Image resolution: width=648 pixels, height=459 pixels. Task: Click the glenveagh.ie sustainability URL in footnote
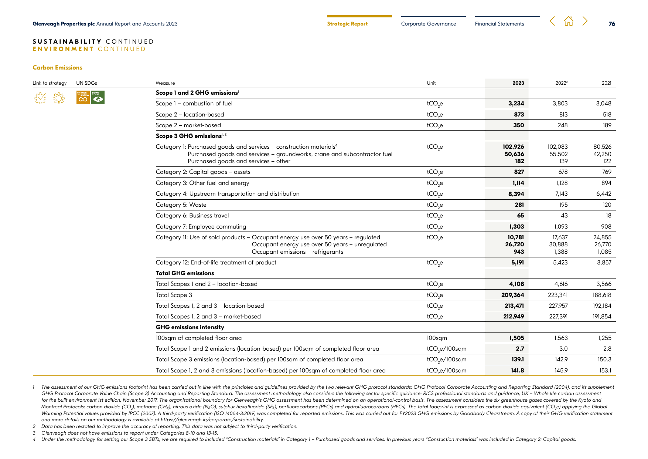212,420
